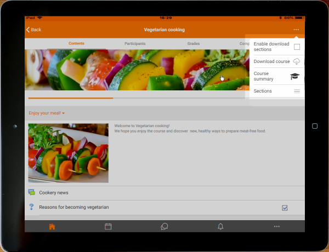Enable download sections checkbox
329x252 pixels.
[x=297, y=47]
